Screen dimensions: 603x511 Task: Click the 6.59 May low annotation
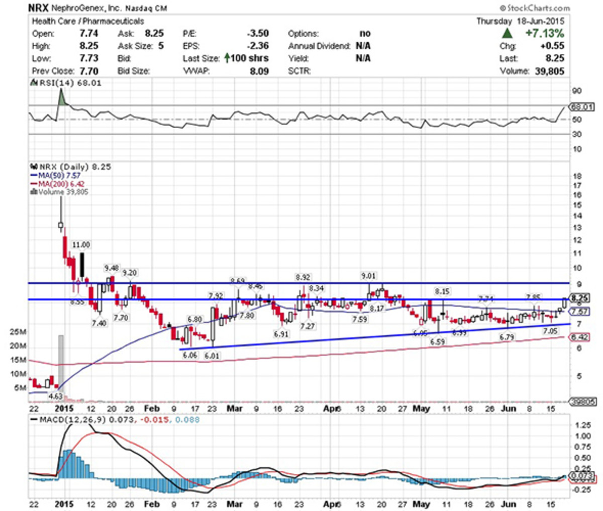tap(437, 342)
